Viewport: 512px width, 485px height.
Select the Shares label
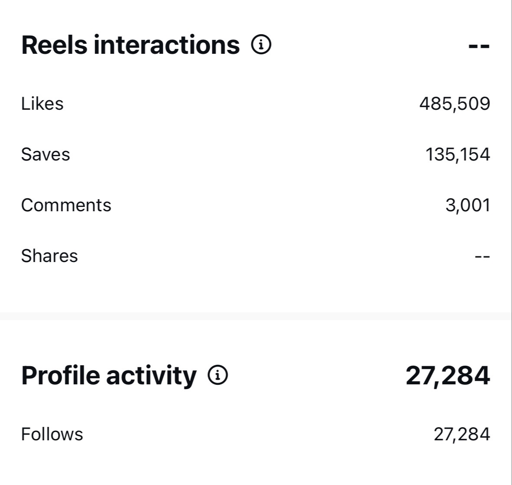[x=50, y=256]
